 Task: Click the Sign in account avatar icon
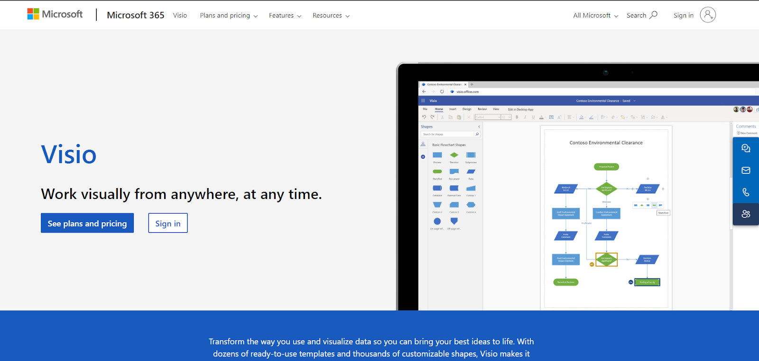pyautogui.click(x=707, y=15)
